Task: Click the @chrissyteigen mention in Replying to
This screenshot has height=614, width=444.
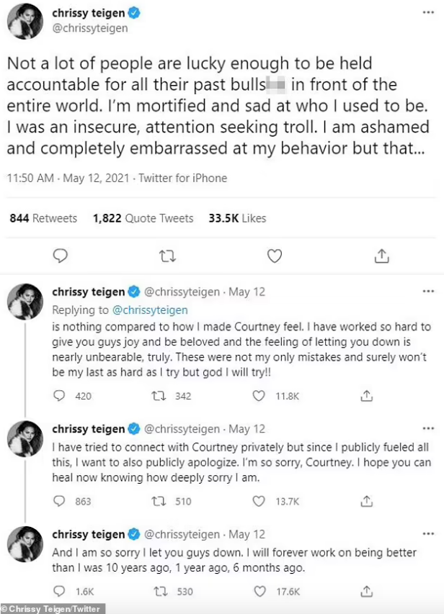Action: [150, 310]
